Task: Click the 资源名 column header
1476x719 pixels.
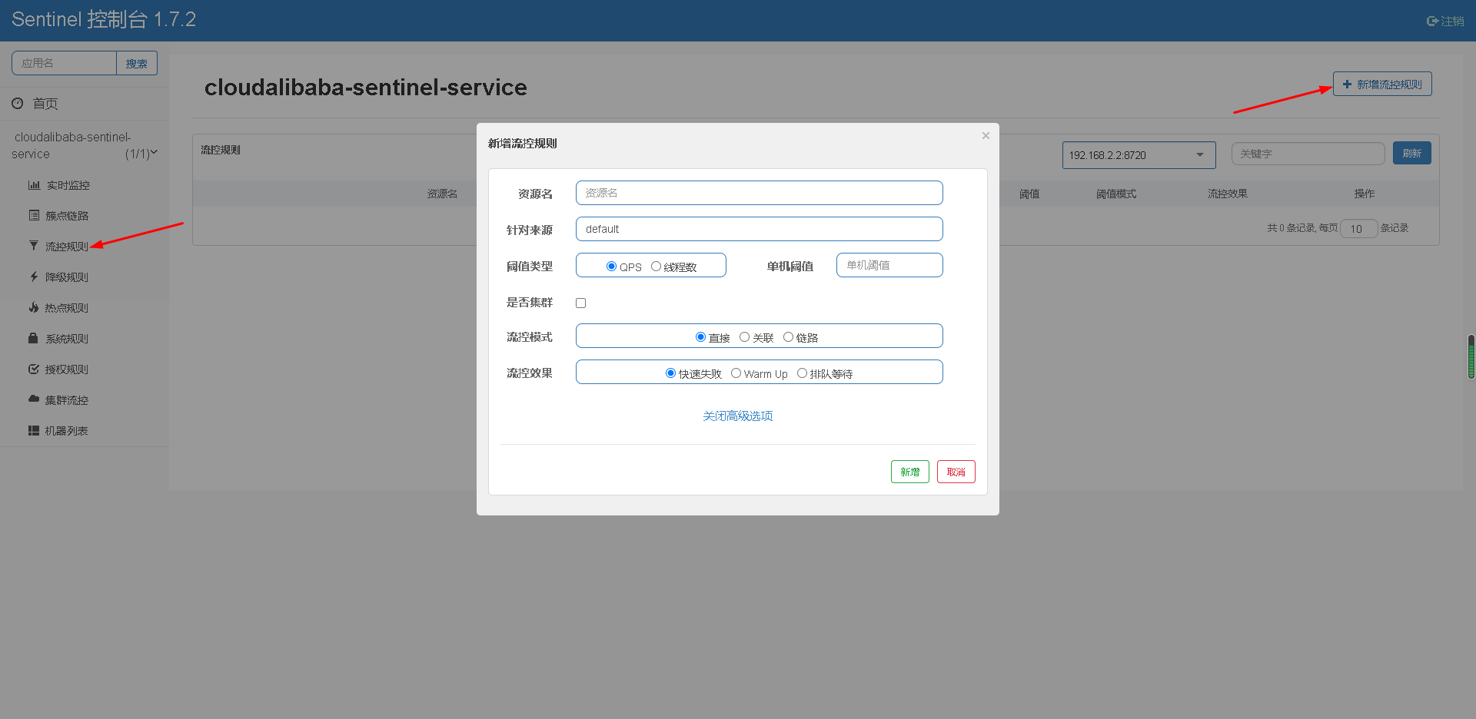Action: [442, 194]
